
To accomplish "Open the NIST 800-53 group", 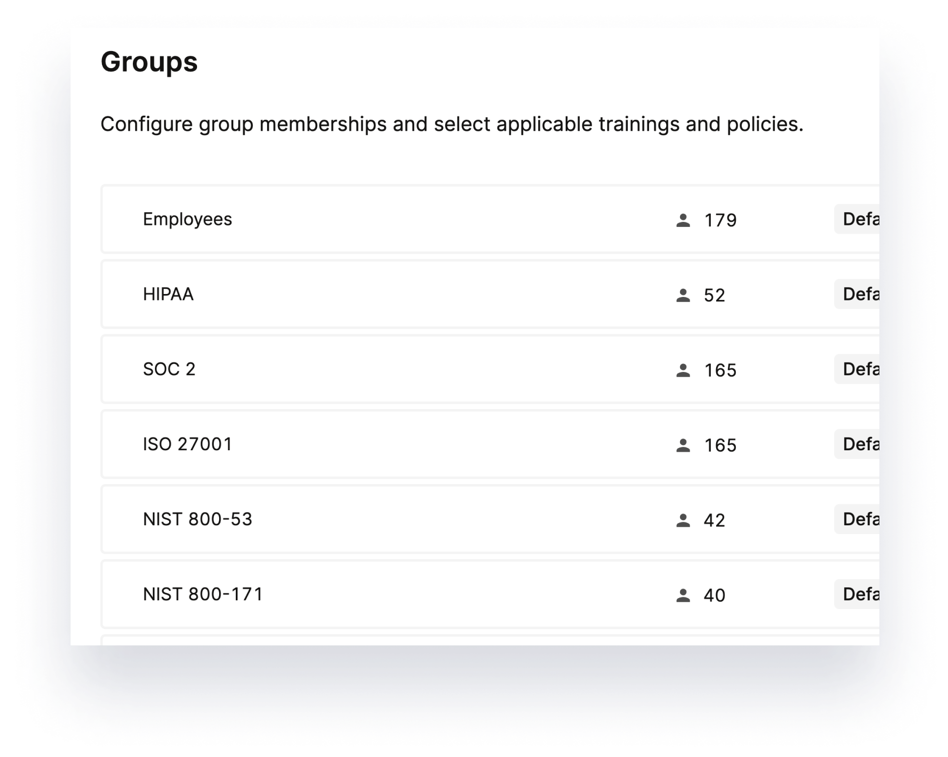I will click(198, 519).
